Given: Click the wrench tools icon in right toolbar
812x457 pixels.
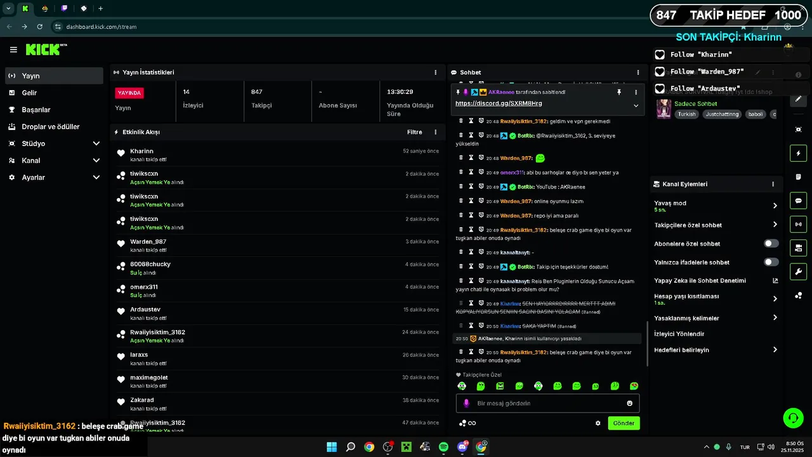Looking at the screenshot, I should [799, 272].
